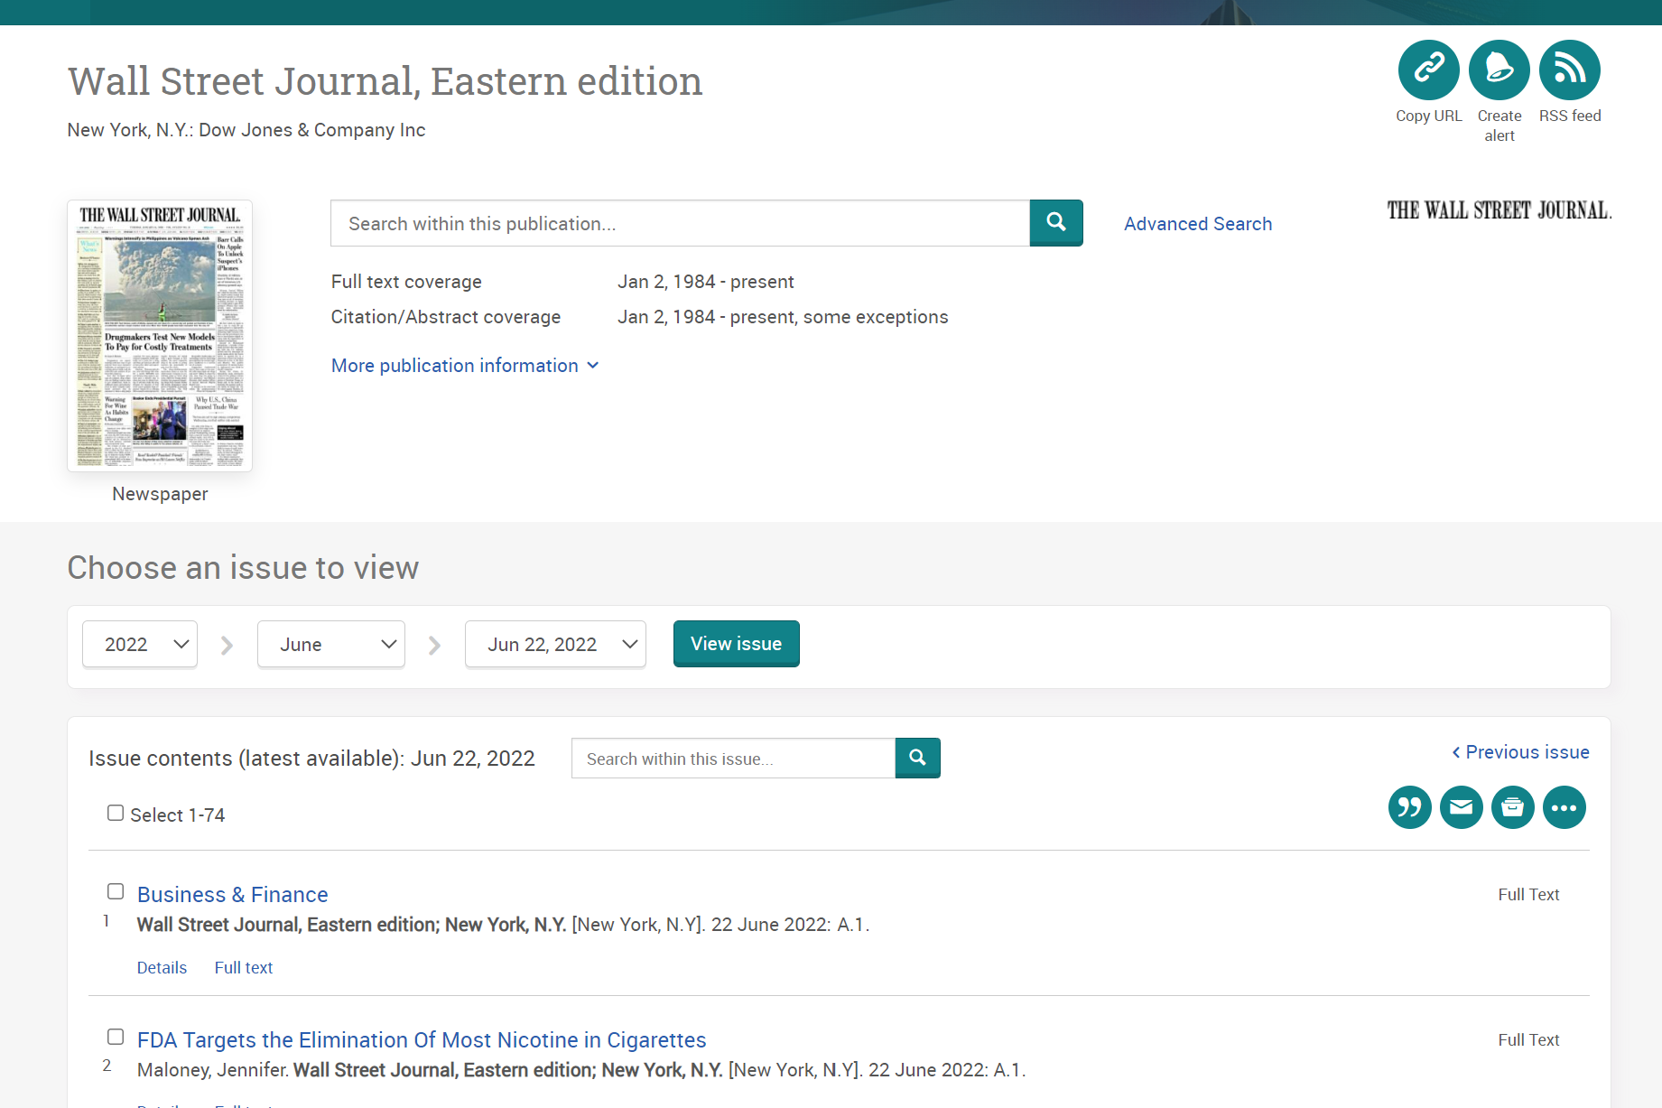Select the Business & Finance article checkbox

click(x=116, y=891)
